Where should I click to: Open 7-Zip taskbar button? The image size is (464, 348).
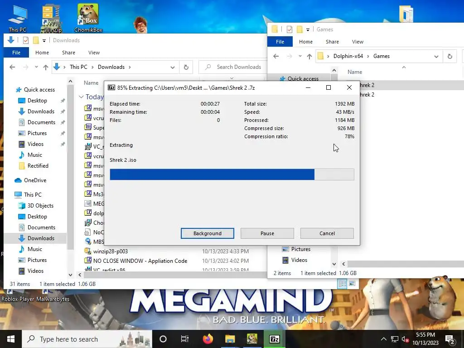coord(274,339)
